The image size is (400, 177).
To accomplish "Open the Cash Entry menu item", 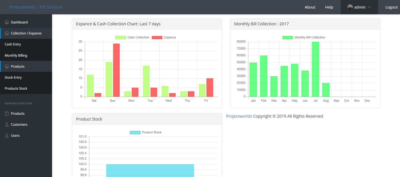I will point(13,44).
